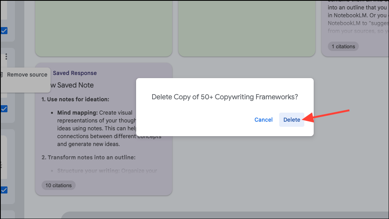
Task: Toggle the lowest visible source checkbox
Action: (4, 190)
